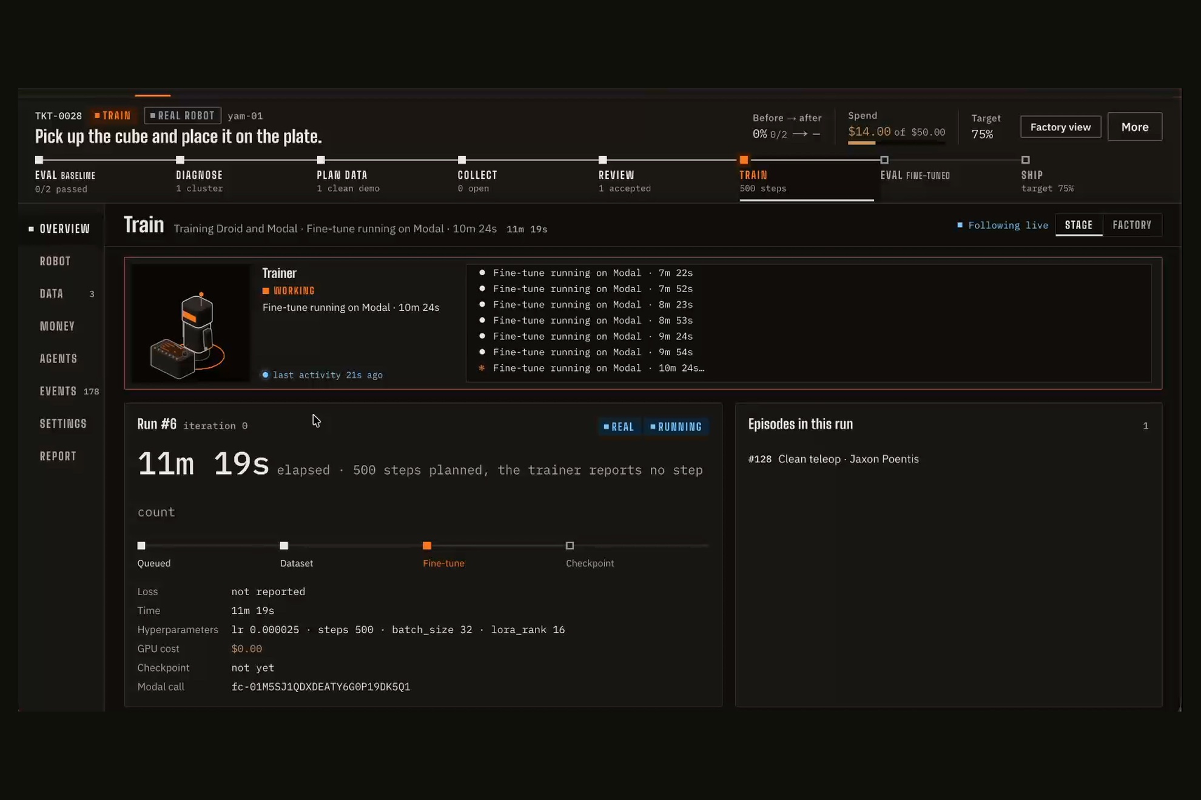Click the SHIP stage marker
The width and height of the screenshot is (1201, 800).
coord(1026,160)
